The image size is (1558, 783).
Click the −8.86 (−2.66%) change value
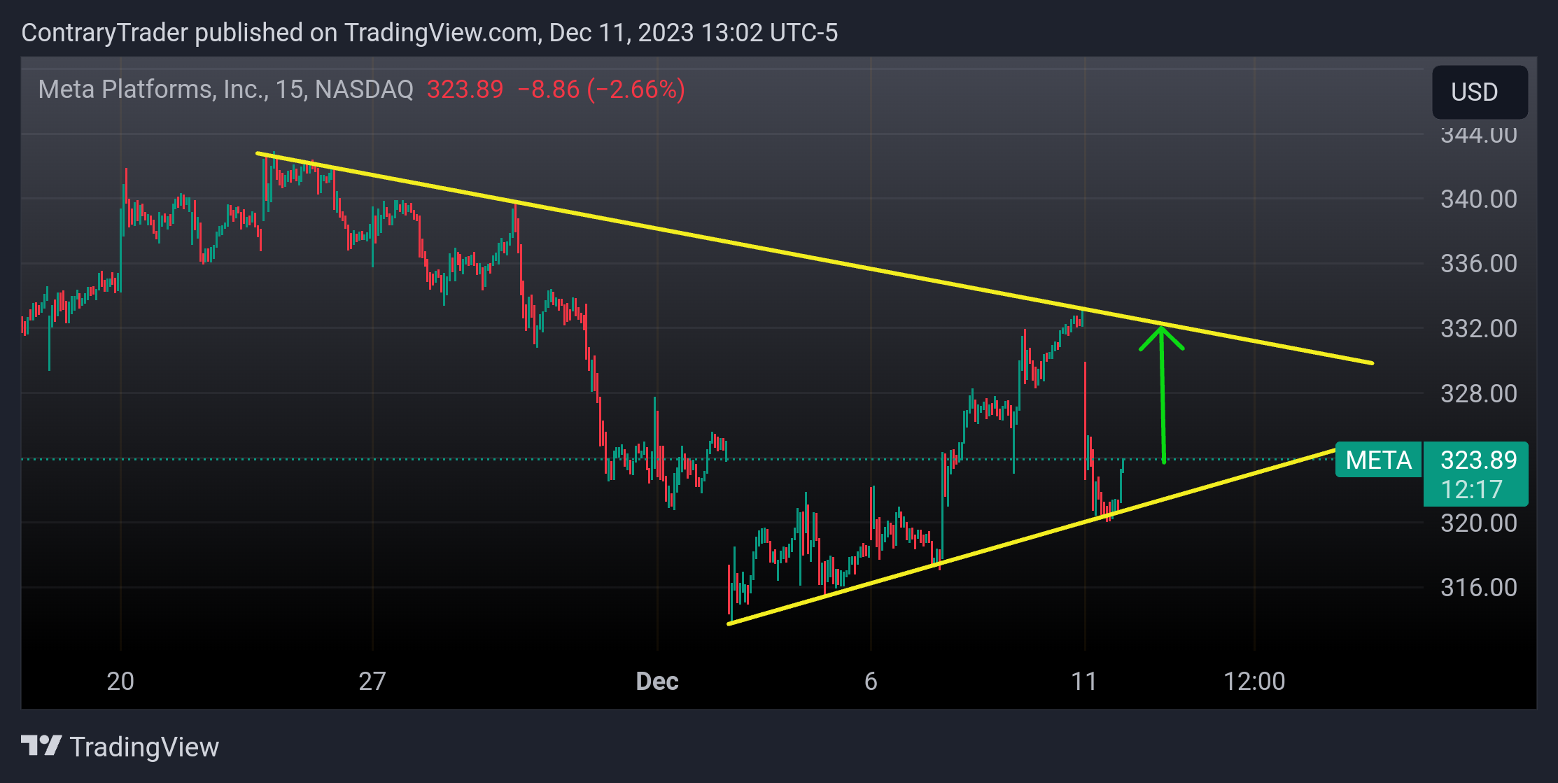coord(601,90)
